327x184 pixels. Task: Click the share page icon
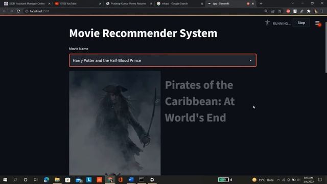tap(273, 11)
